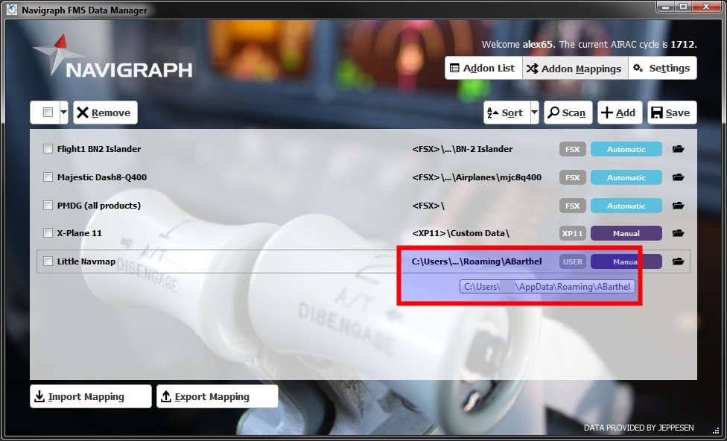
Task: Tick the X-Plane 11 checkbox
Action: tap(48, 232)
